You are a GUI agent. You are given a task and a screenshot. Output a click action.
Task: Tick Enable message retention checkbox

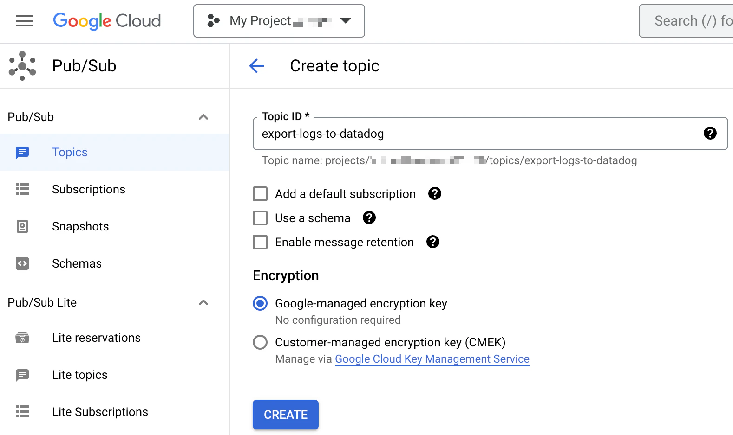[260, 242]
